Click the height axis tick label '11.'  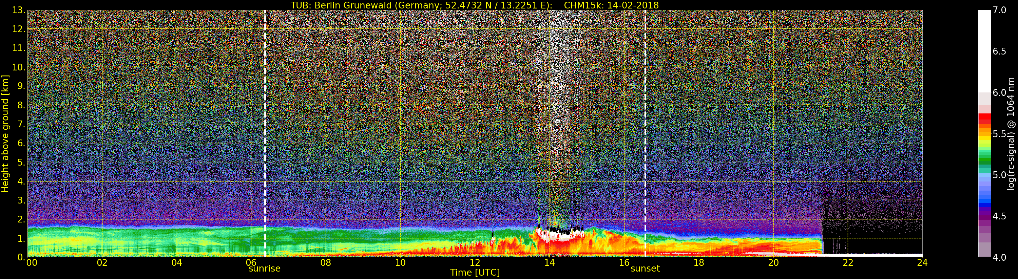pyautogui.click(x=18, y=48)
